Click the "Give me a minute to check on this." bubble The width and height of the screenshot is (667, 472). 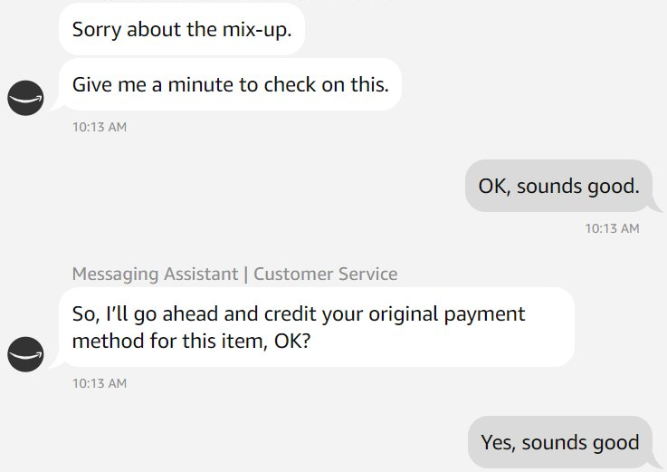click(x=230, y=84)
